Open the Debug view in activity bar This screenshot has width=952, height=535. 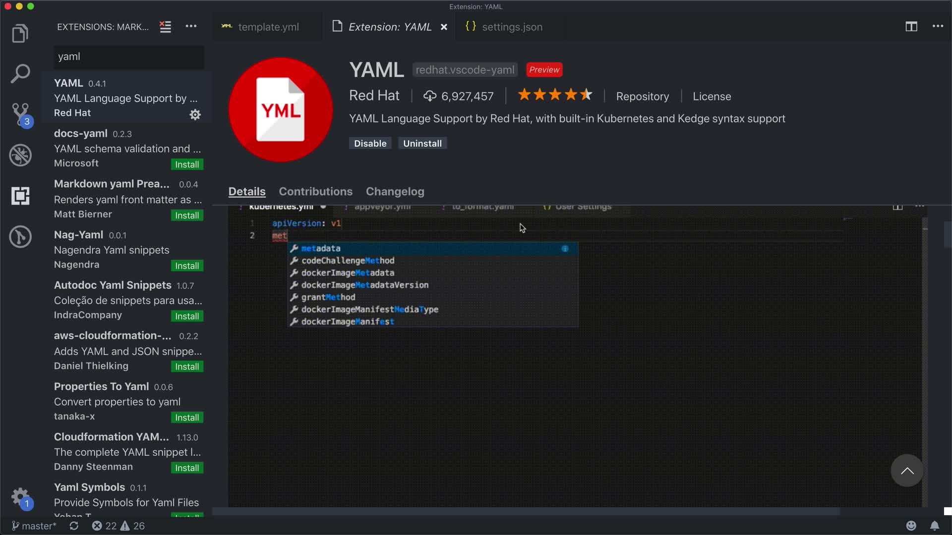click(x=20, y=155)
